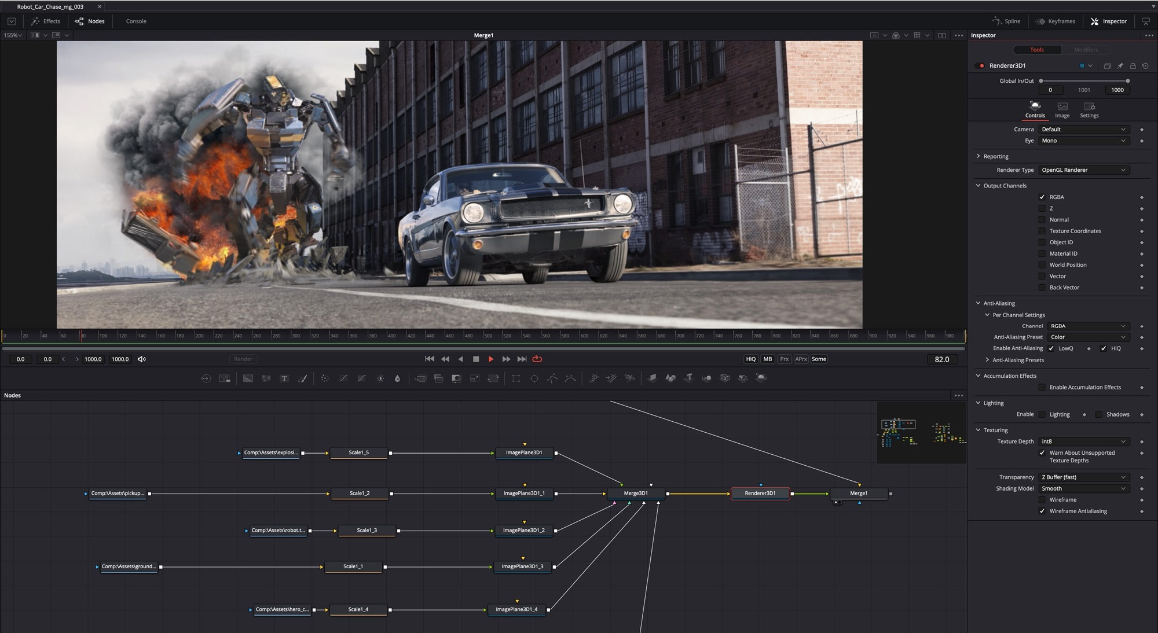This screenshot has width=1158, height=633.
Task: Open the Image tab in Inspector
Action: tap(1062, 109)
